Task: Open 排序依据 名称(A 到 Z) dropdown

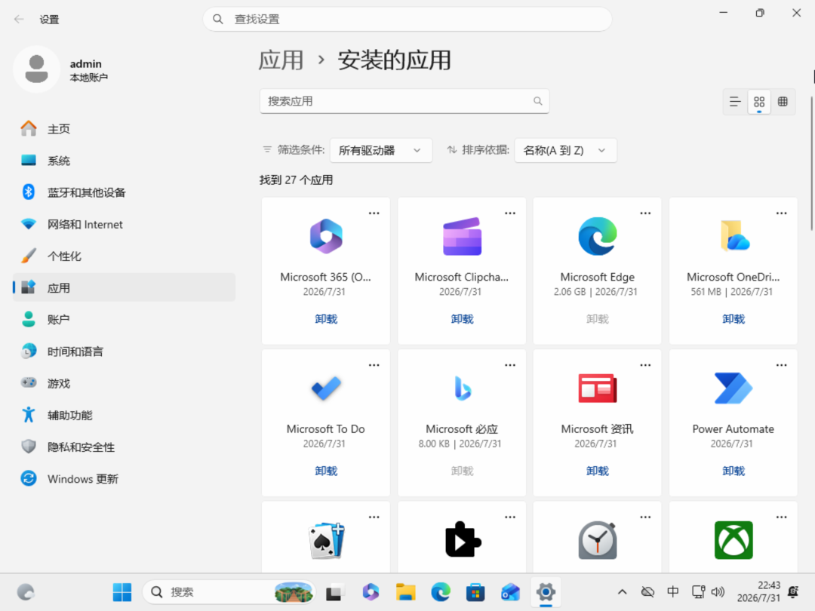Action: point(565,151)
